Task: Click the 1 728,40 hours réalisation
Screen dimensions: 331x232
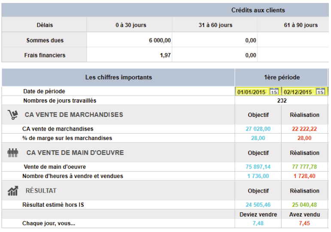Action: point(304,176)
